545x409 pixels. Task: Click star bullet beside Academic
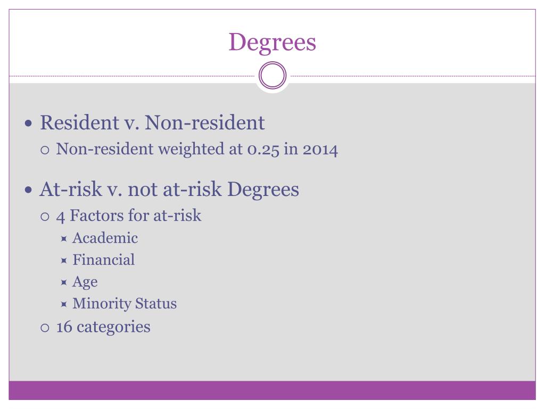click(64, 239)
